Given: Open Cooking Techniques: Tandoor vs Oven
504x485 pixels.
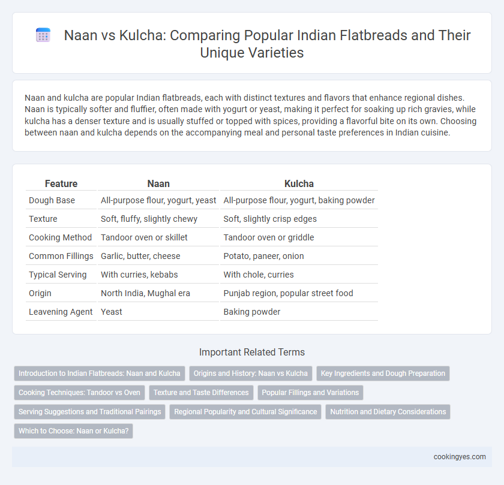Looking at the screenshot, I should tap(79, 393).
